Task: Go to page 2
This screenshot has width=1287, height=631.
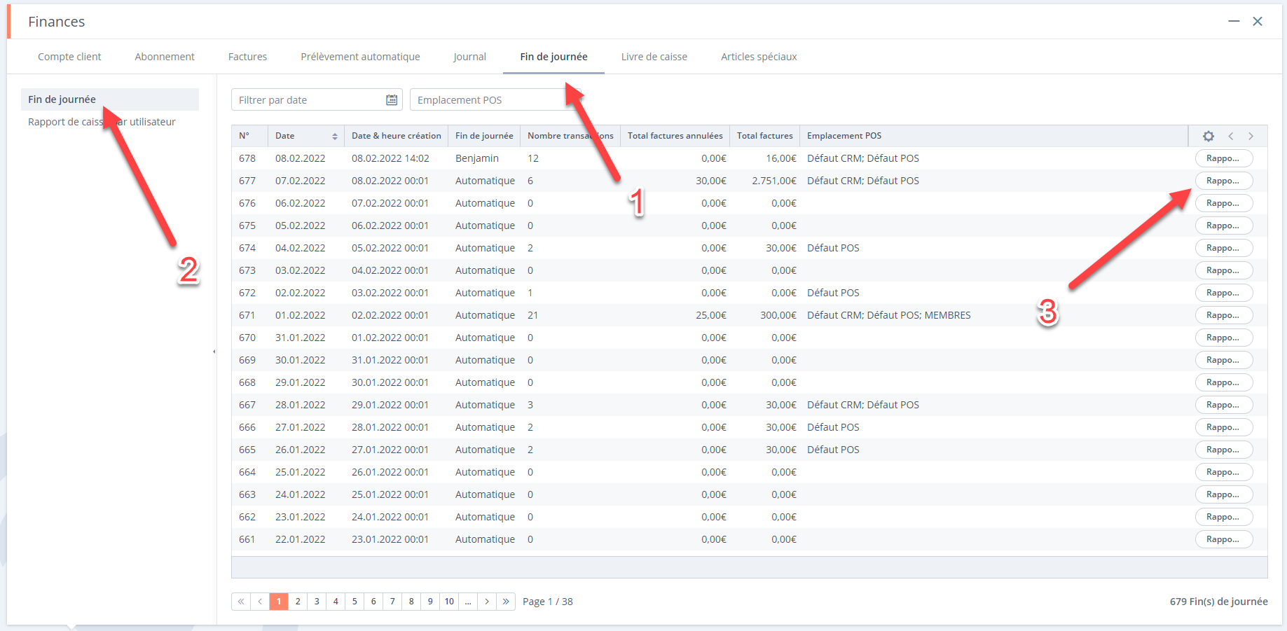Action: pos(298,602)
